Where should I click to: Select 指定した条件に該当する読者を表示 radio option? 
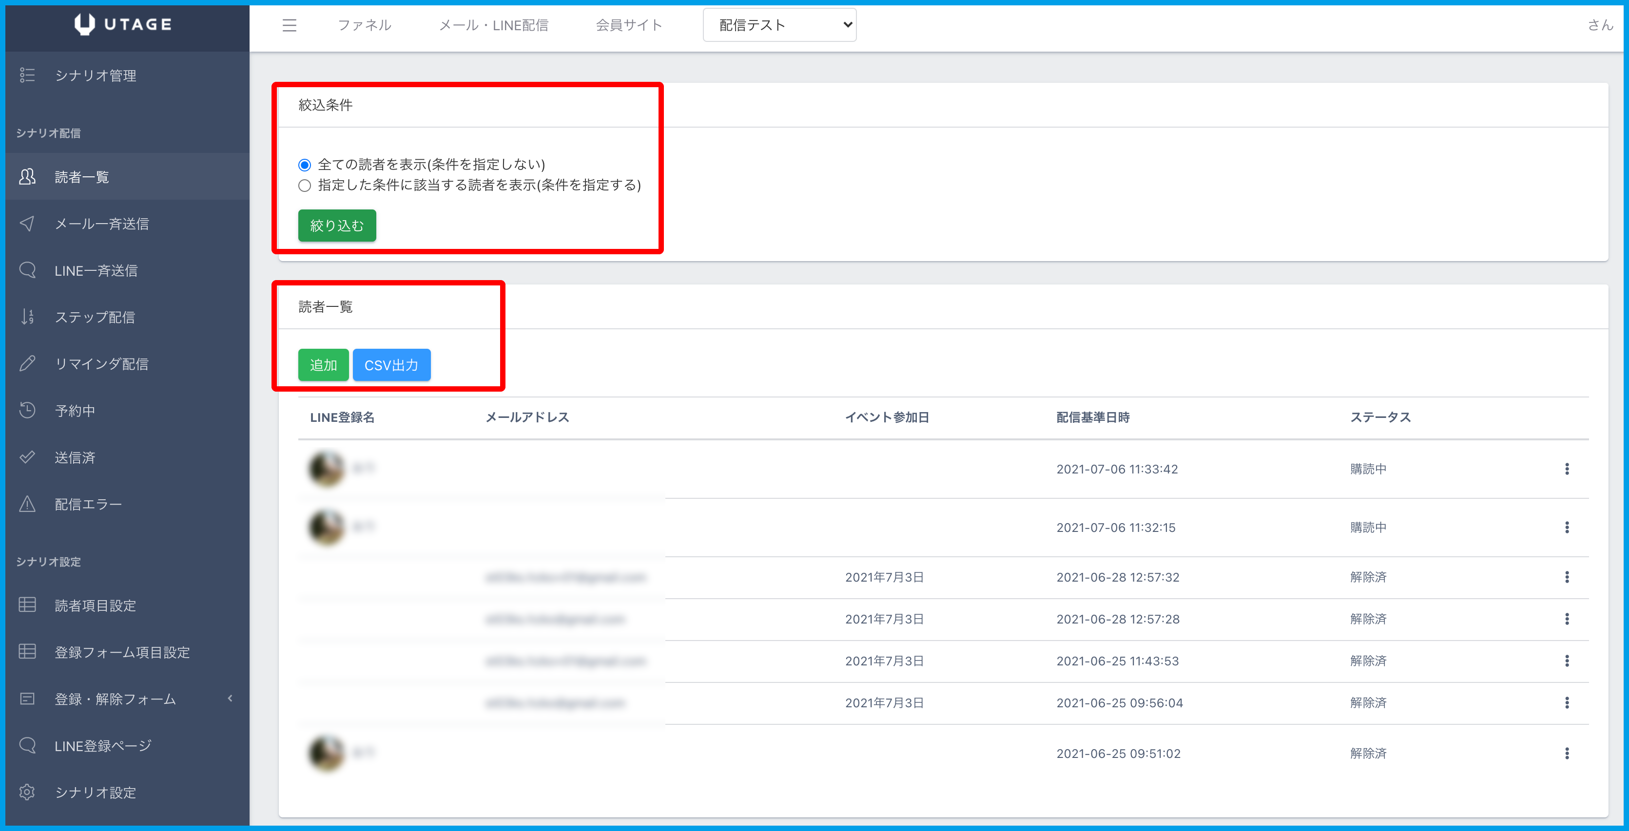click(305, 186)
